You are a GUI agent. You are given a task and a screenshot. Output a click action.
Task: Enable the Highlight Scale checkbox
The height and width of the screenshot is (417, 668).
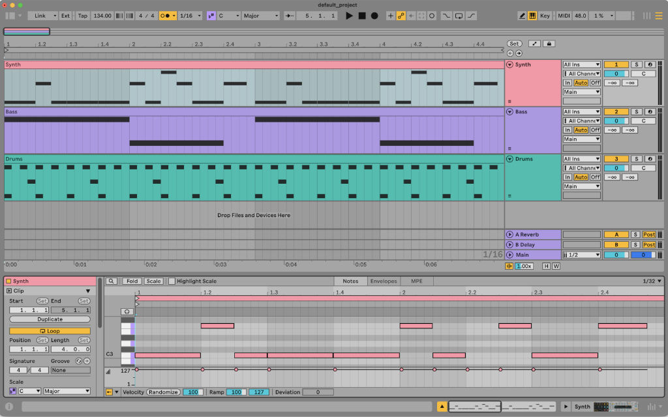tap(172, 281)
